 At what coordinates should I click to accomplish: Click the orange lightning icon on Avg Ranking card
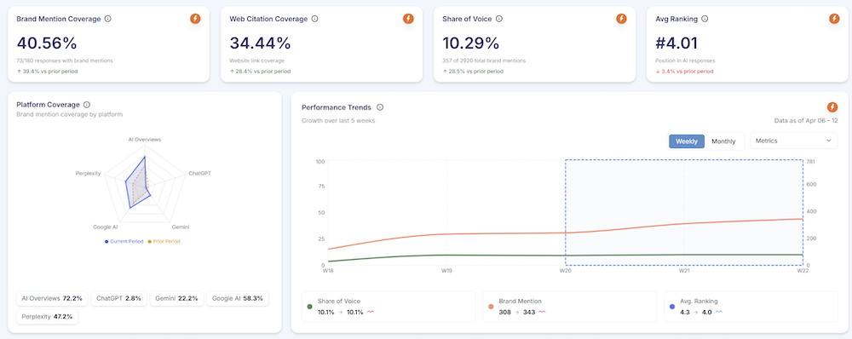[834, 19]
